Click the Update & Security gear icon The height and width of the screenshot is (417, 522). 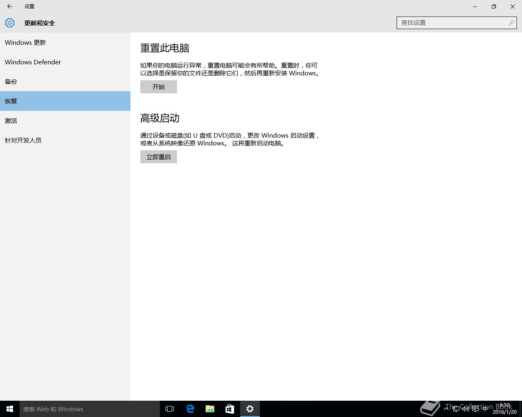10,23
